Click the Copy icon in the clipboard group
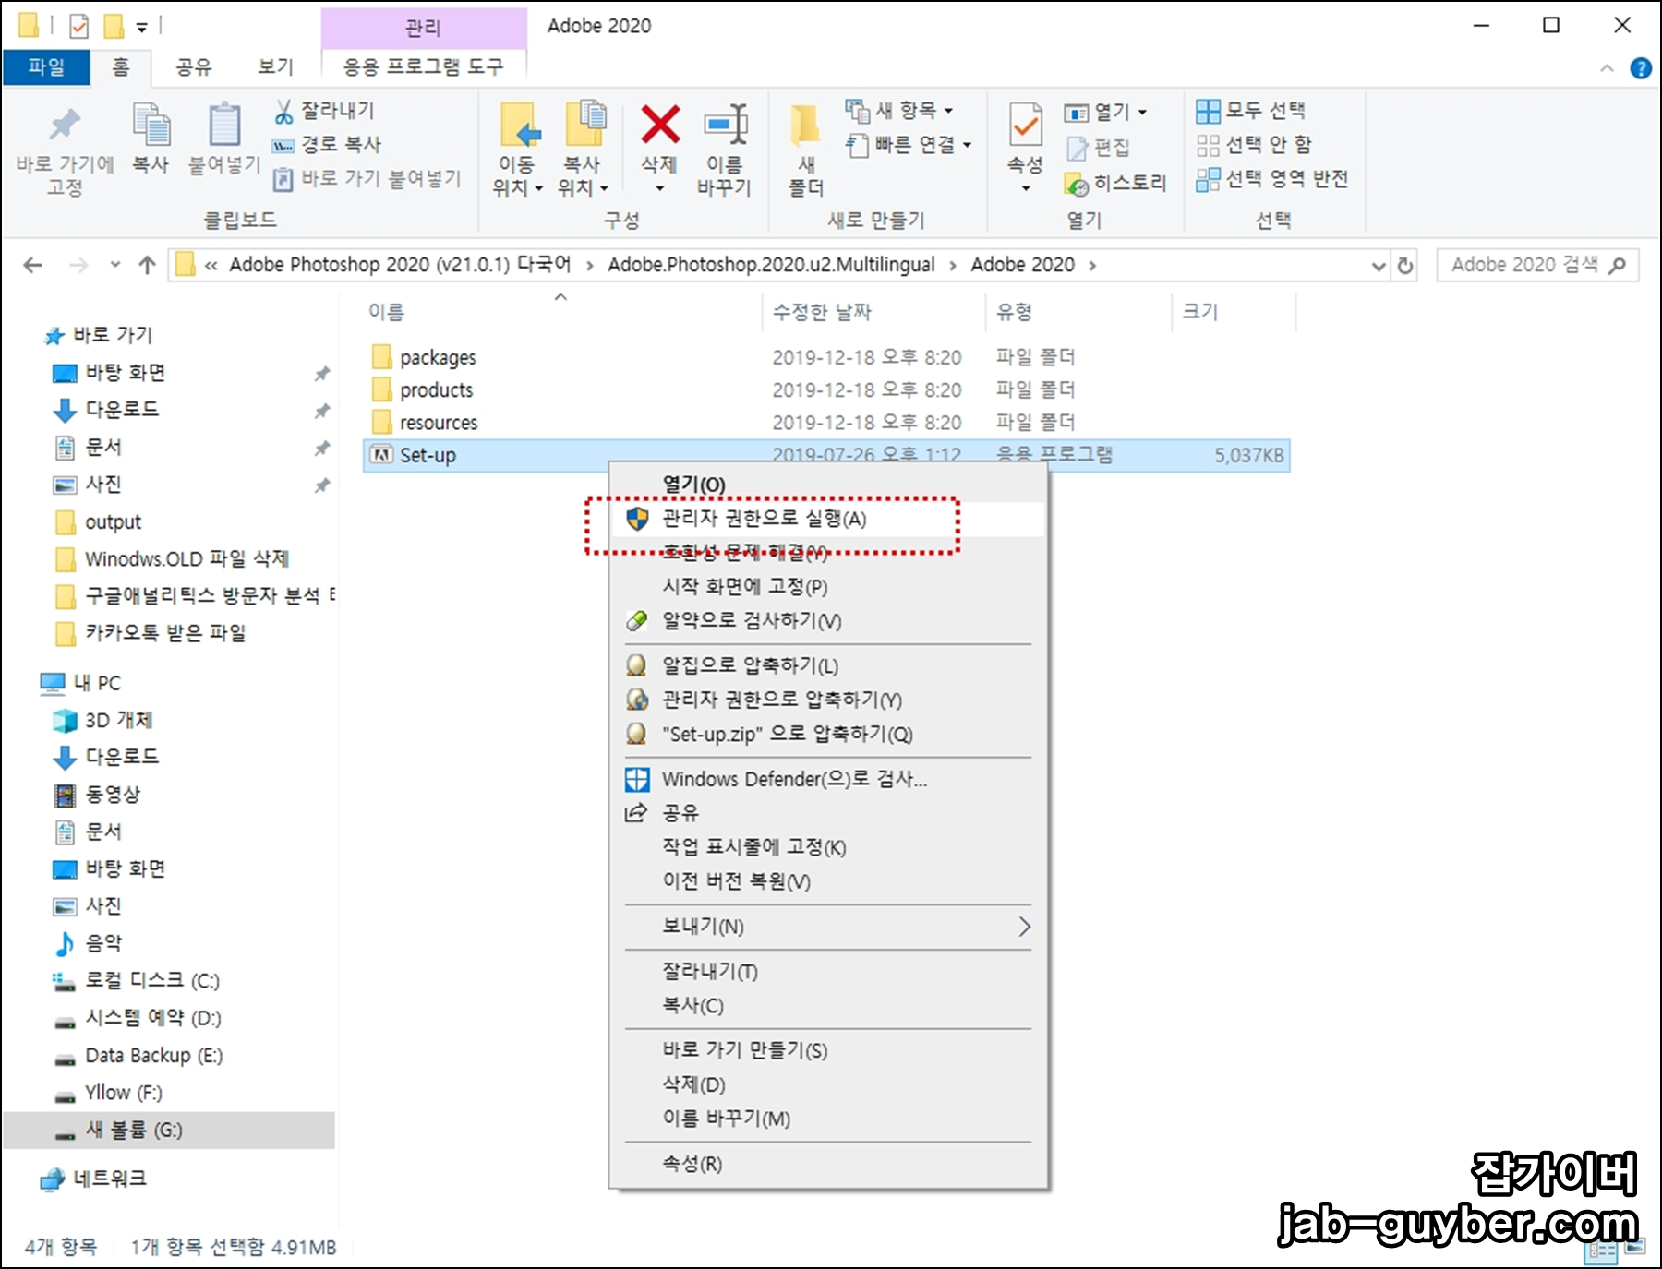The image size is (1662, 1269). [x=151, y=126]
